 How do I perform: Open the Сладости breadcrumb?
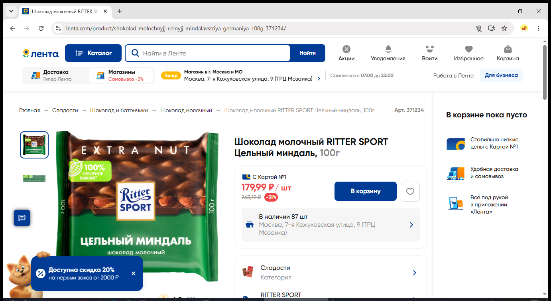point(65,110)
